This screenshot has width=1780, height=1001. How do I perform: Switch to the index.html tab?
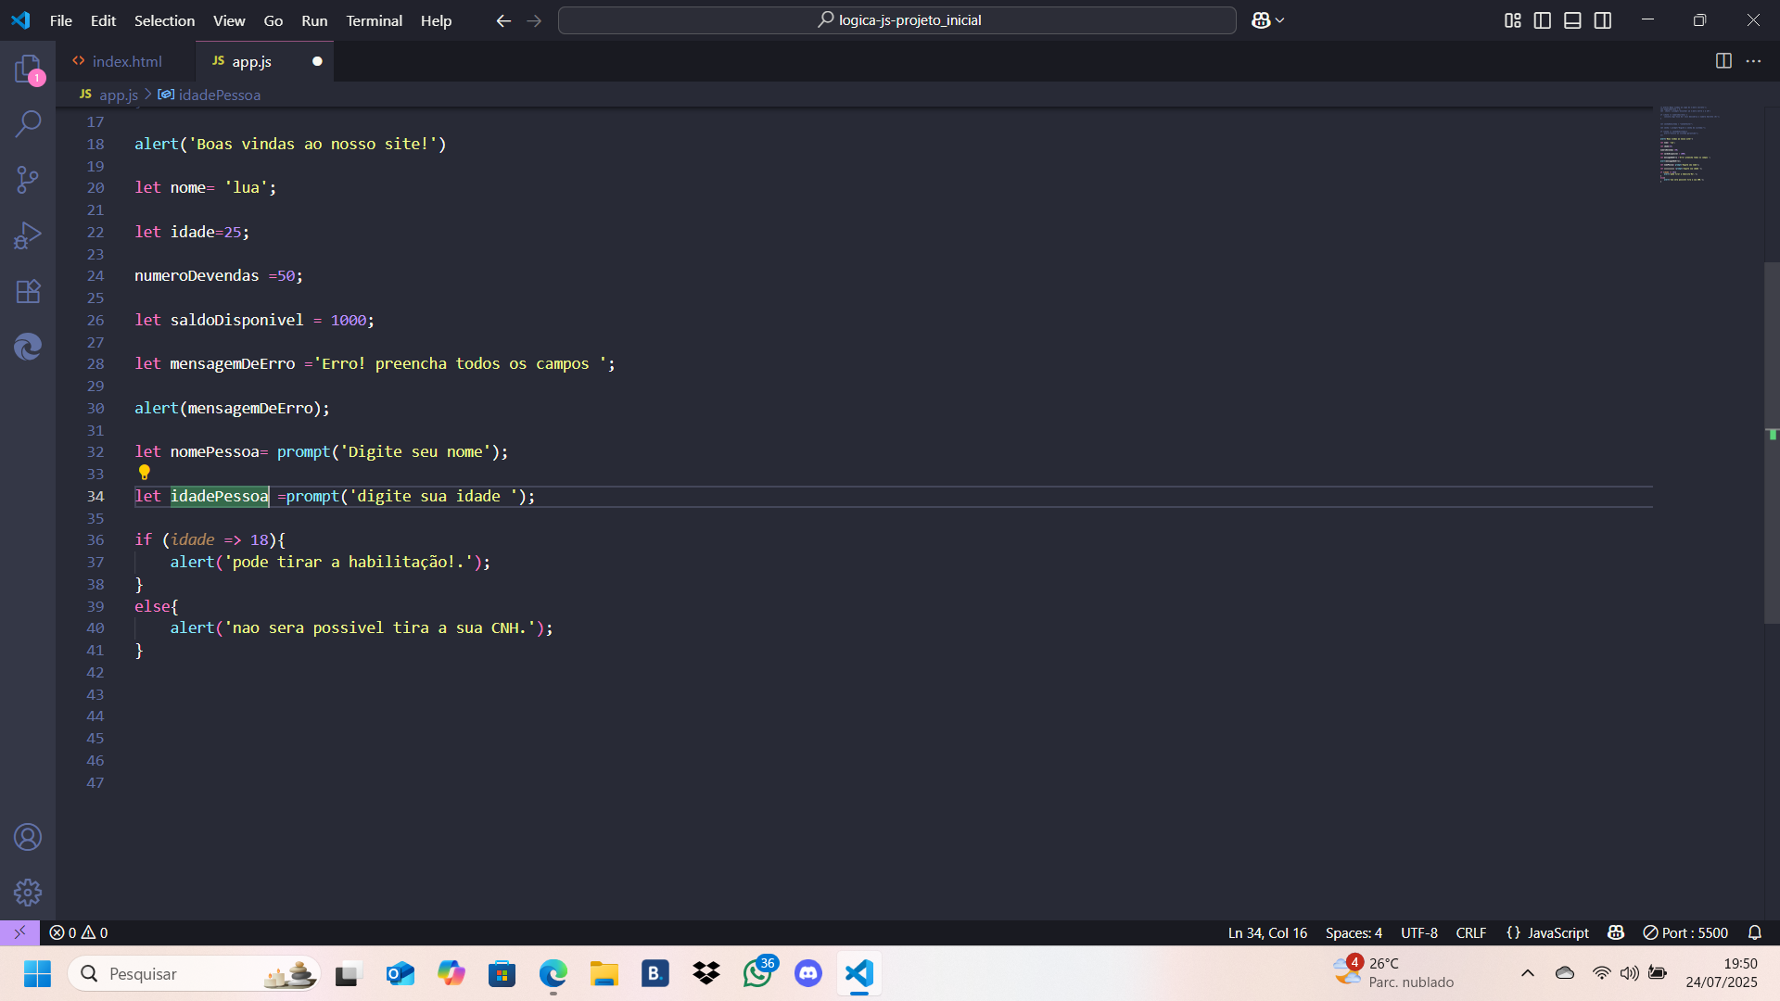(x=126, y=61)
